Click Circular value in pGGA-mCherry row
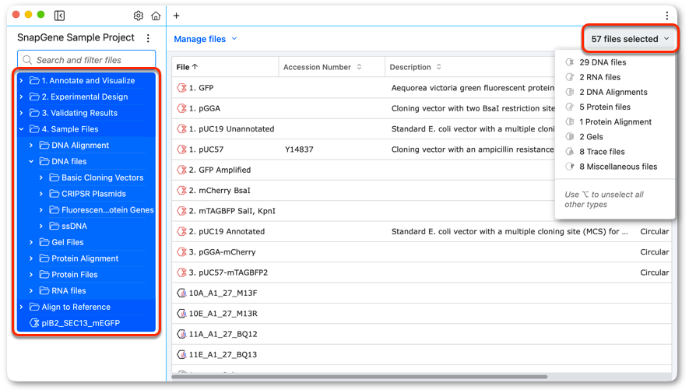Viewport: 689px width, 390px height. coord(654,252)
